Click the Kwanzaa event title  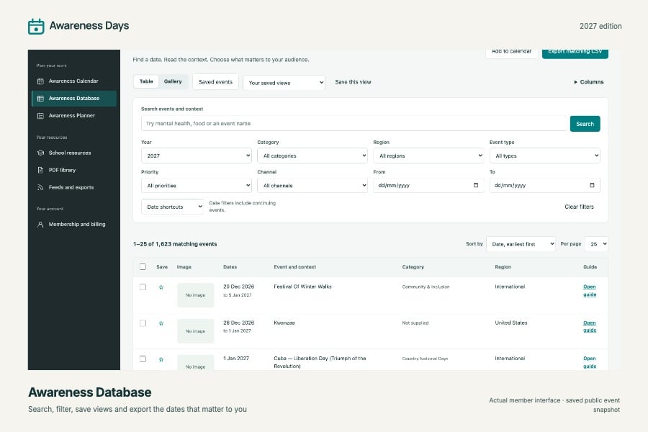284,323
